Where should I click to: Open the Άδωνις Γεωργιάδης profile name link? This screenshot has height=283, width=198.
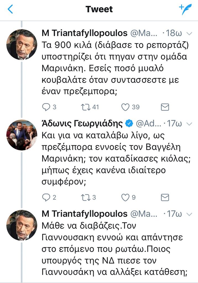(x=82, y=124)
